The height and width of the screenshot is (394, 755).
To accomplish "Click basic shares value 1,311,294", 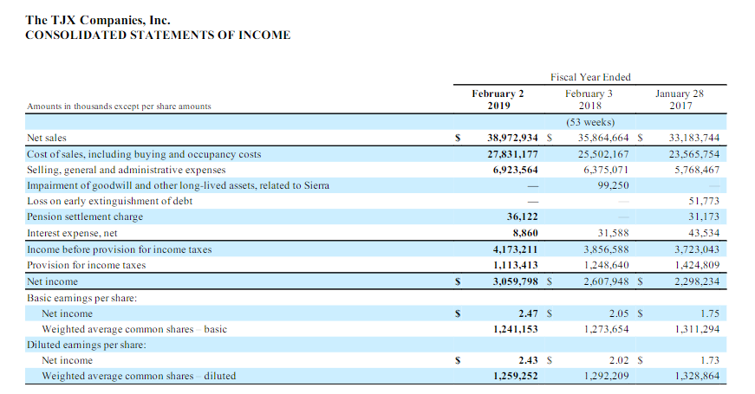I will (697, 330).
